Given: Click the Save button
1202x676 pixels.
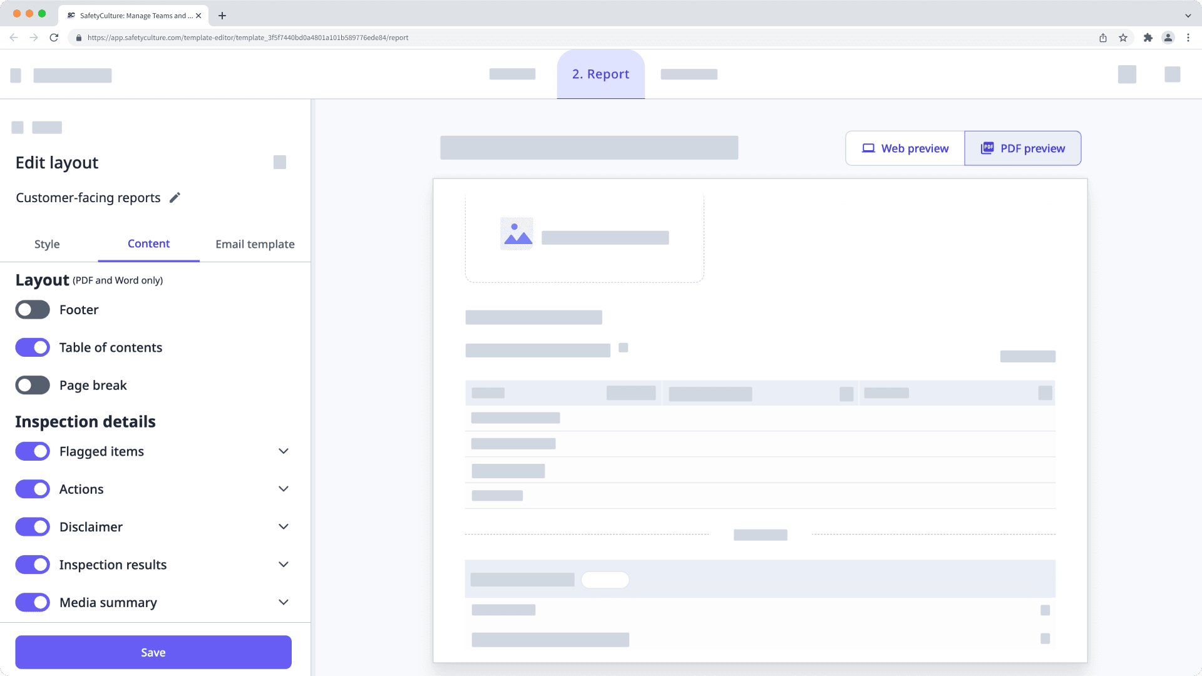Looking at the screenshot, I should [x=153, y=652].
